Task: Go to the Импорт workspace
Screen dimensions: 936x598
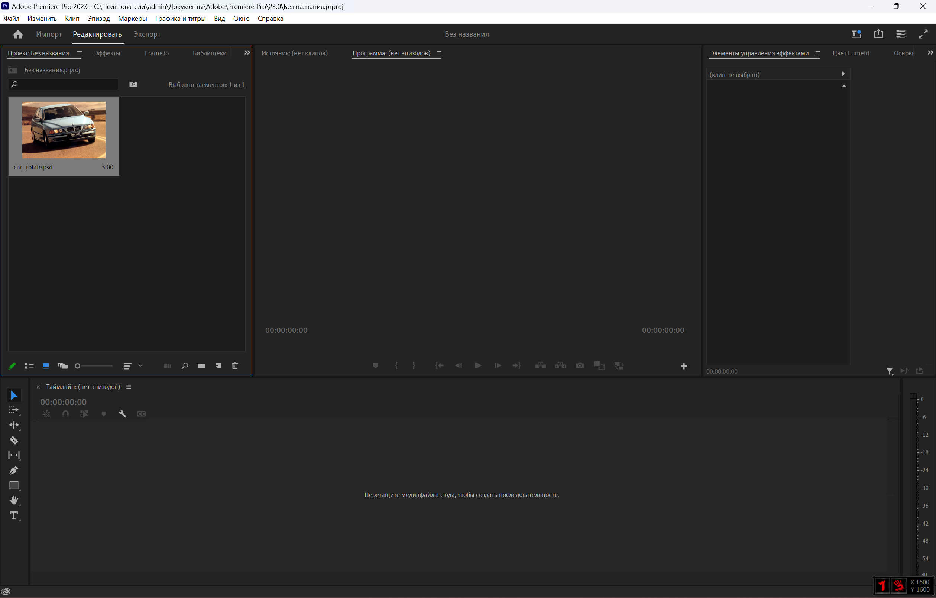Action: (49, 34)
